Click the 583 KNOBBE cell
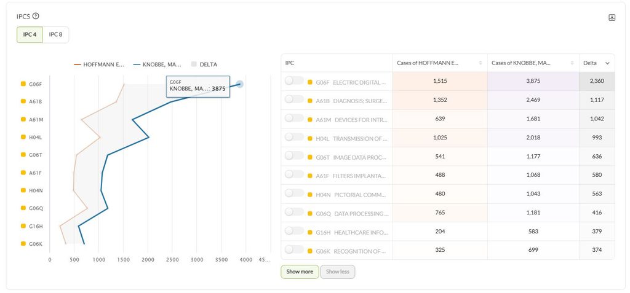630x293 pixels. click(x=533, y=231)
